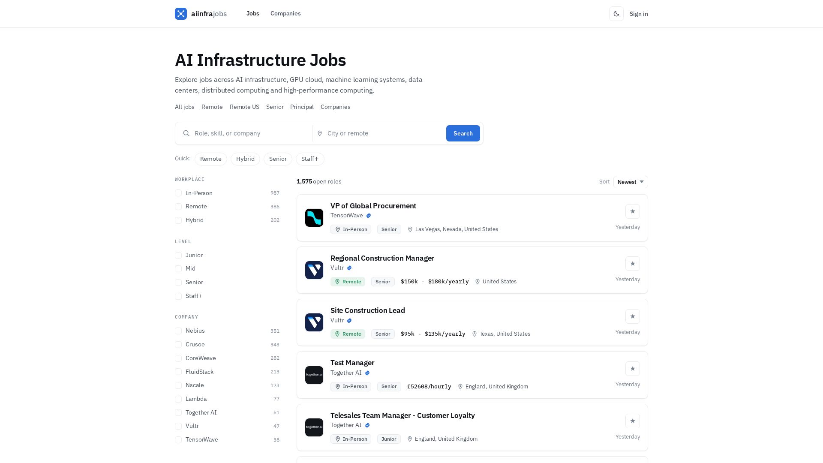823x463 pixels.
Task: Click the pin icon beside Las Vegas, Nevada
Action: click(410, 229)
